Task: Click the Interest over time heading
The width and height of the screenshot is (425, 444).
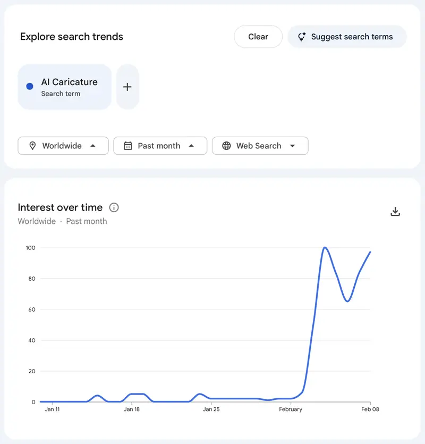Action: pyautogui.click(x=60, y=207)
